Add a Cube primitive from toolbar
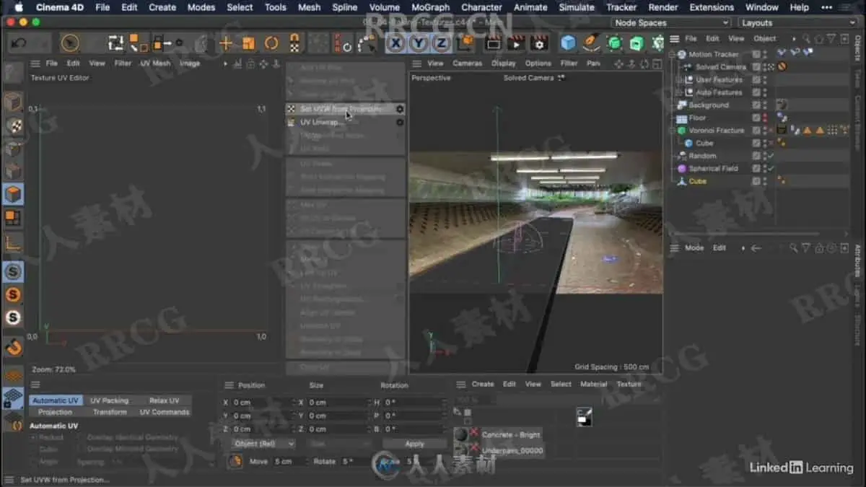 [x=569, y=43]
